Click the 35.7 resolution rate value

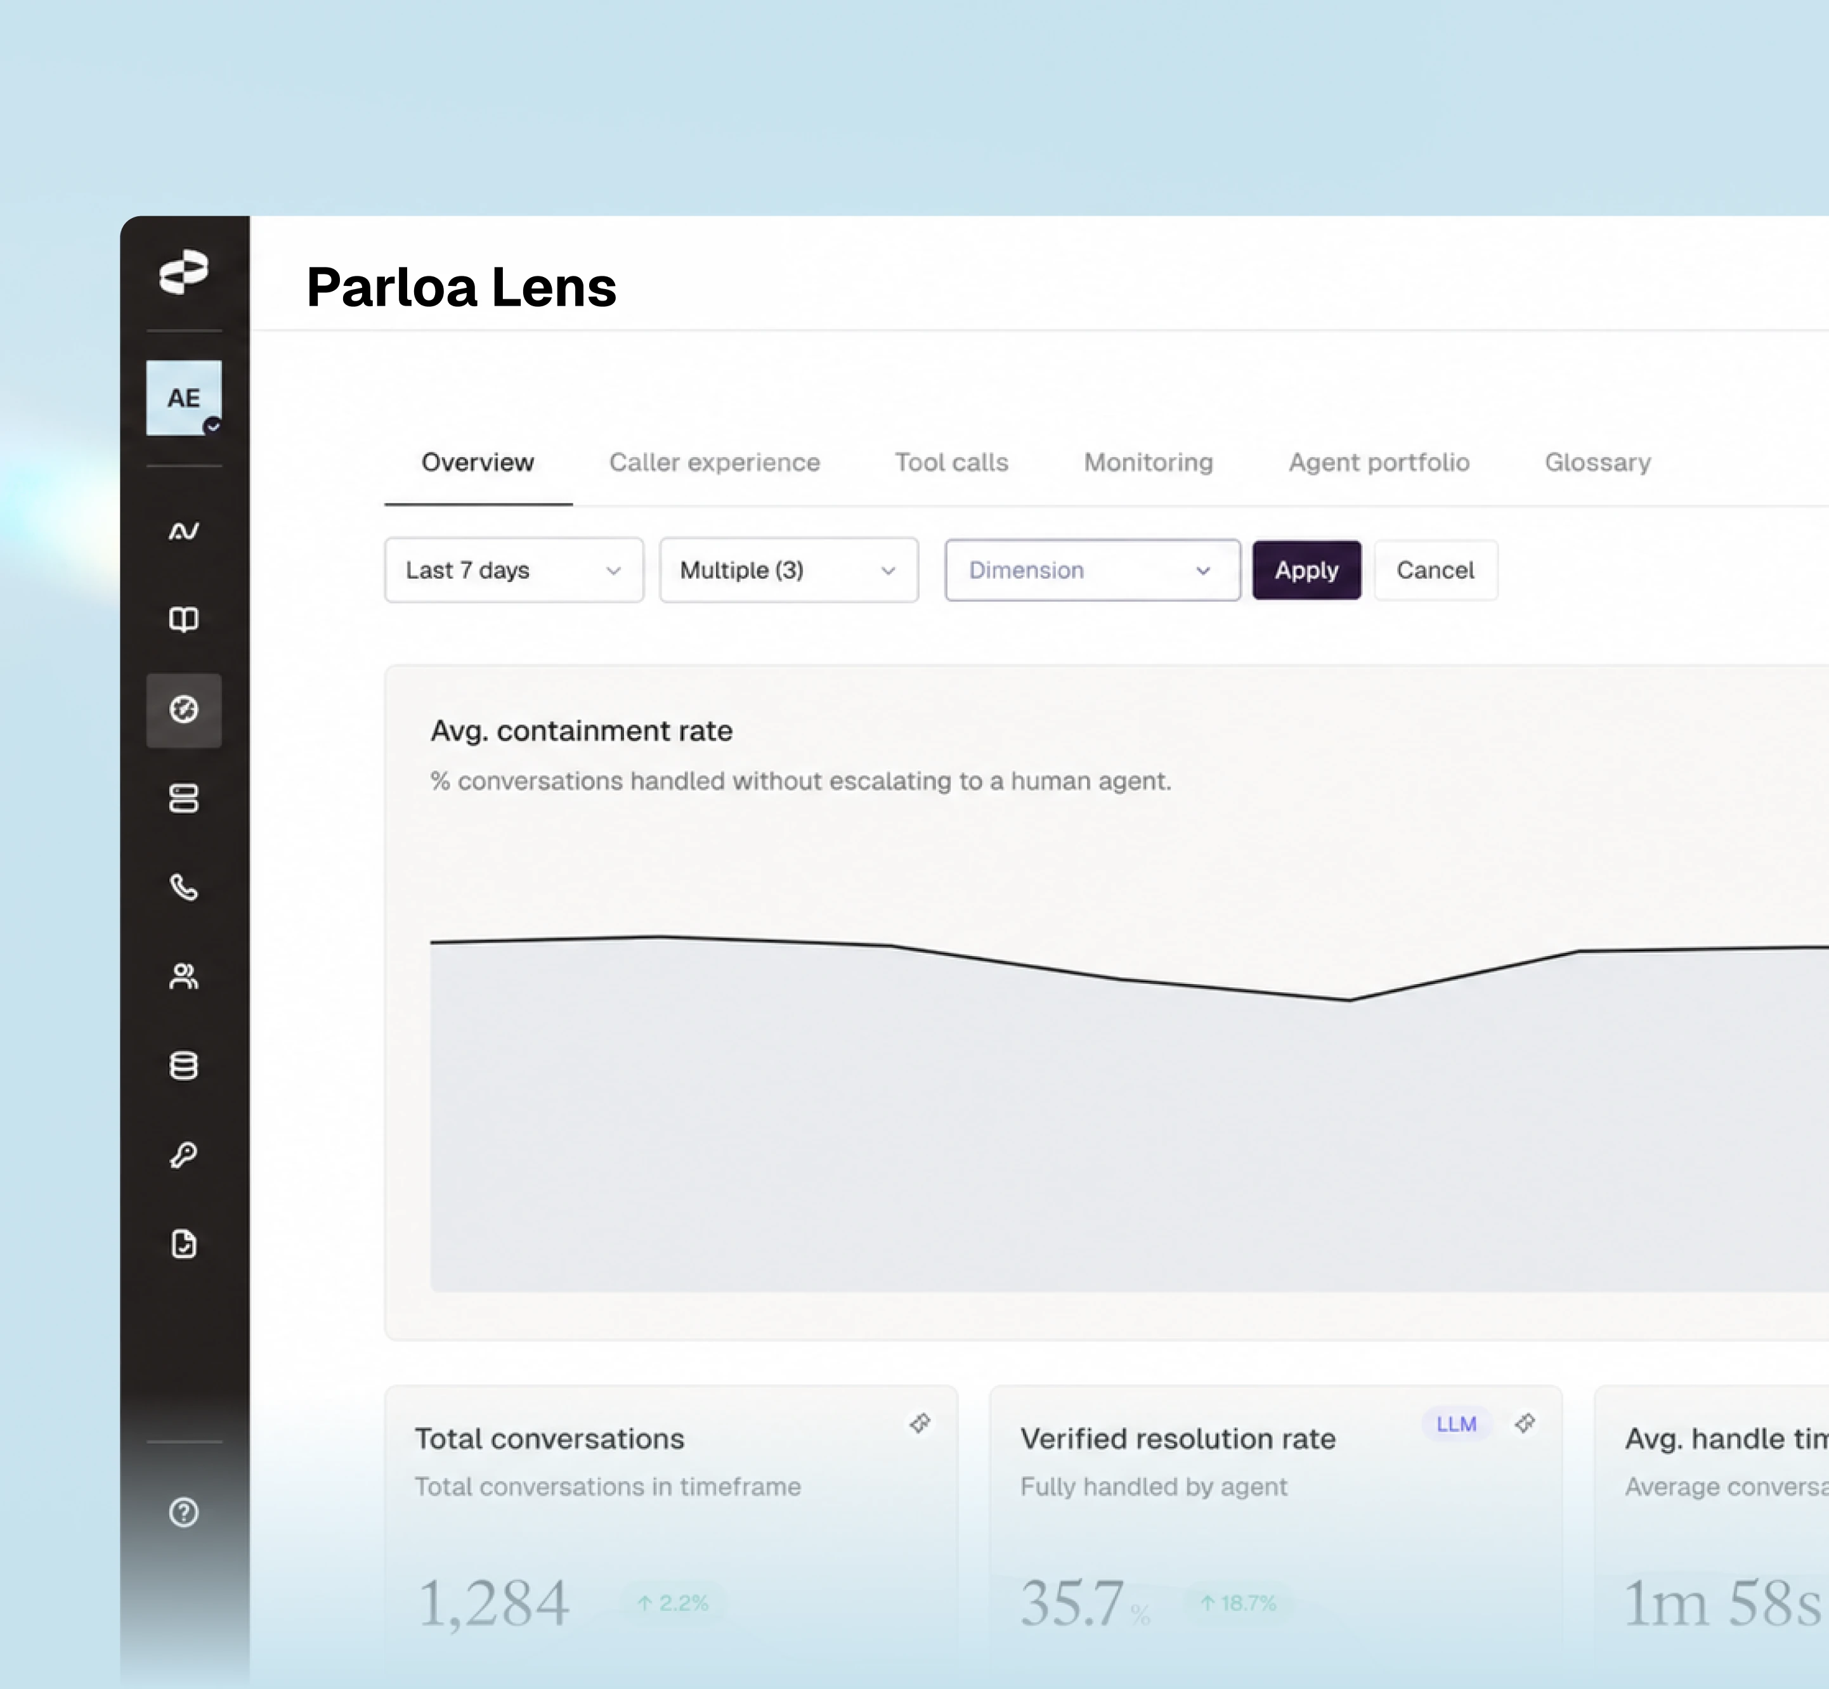point(1072,1603)
